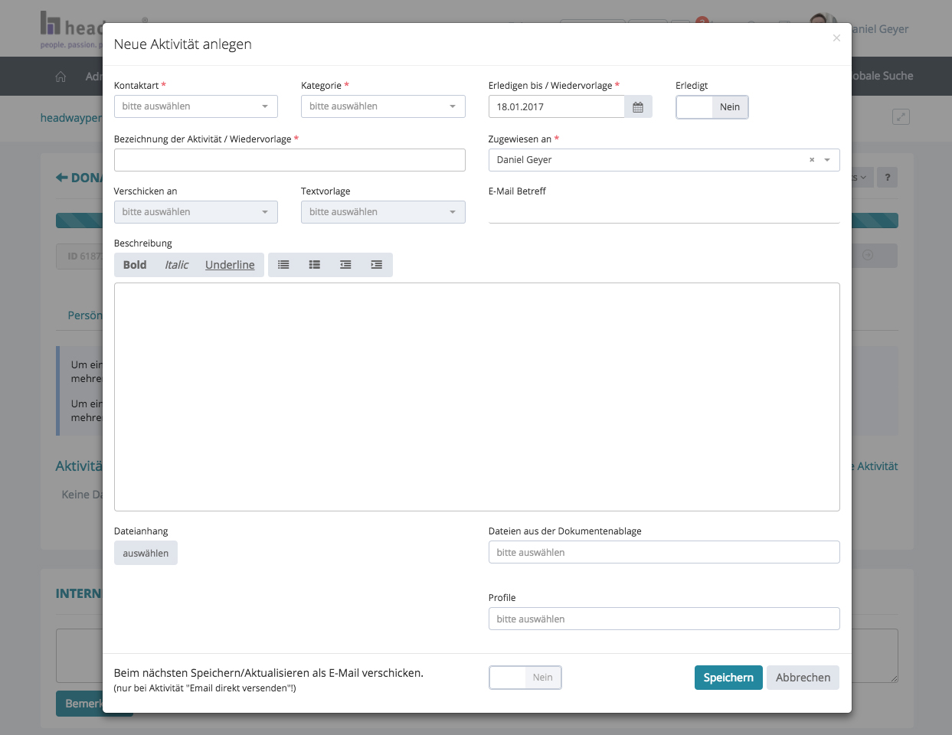This screenshot has width=952, height=735.
Task: Click auswählen under Dateianhang
Action: [146, 554]
